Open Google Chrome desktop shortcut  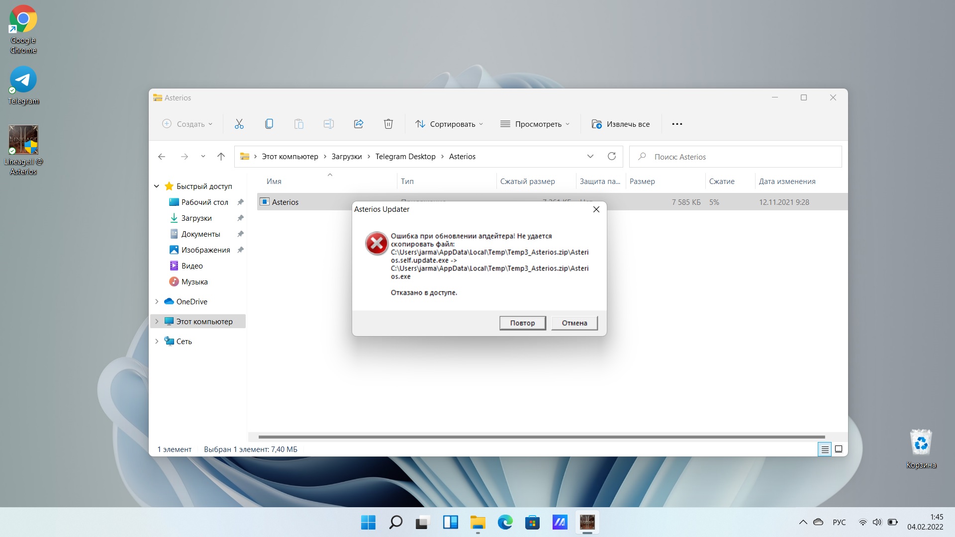(23, 29)
